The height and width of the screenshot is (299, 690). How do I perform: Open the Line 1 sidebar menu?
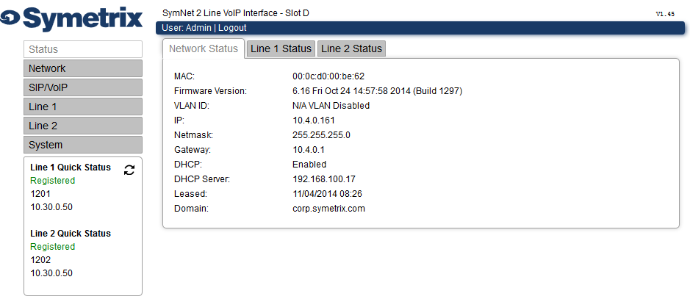click(x=83, y=107)
